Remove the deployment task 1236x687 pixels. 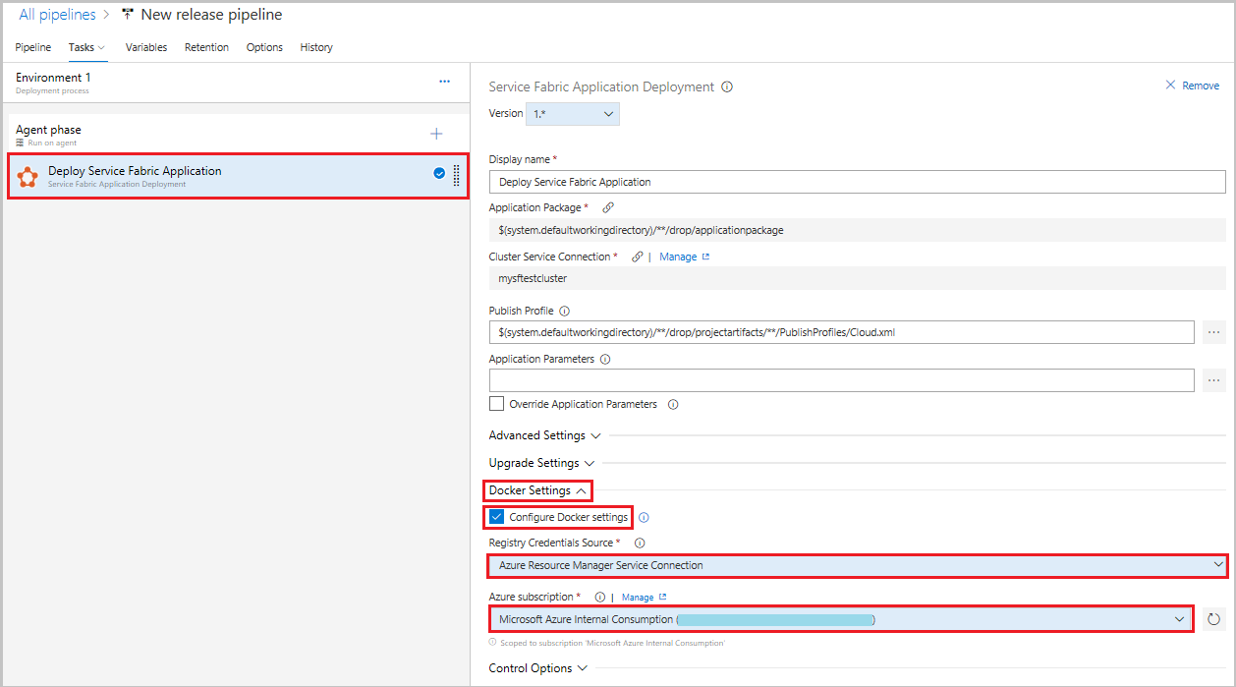1192,86
